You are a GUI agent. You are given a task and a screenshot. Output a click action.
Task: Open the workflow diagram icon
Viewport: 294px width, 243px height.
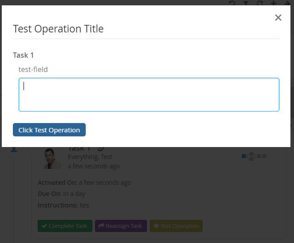tap(254, 156)
